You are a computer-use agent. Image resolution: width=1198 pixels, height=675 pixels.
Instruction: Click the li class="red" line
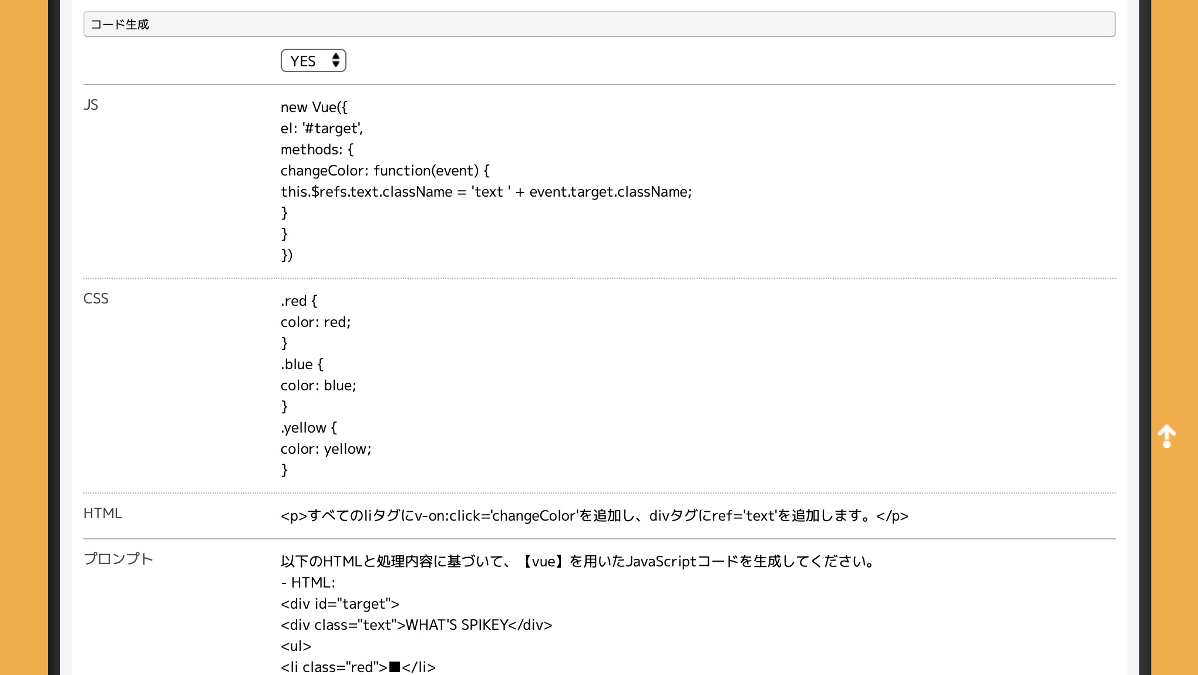(358, 667)
